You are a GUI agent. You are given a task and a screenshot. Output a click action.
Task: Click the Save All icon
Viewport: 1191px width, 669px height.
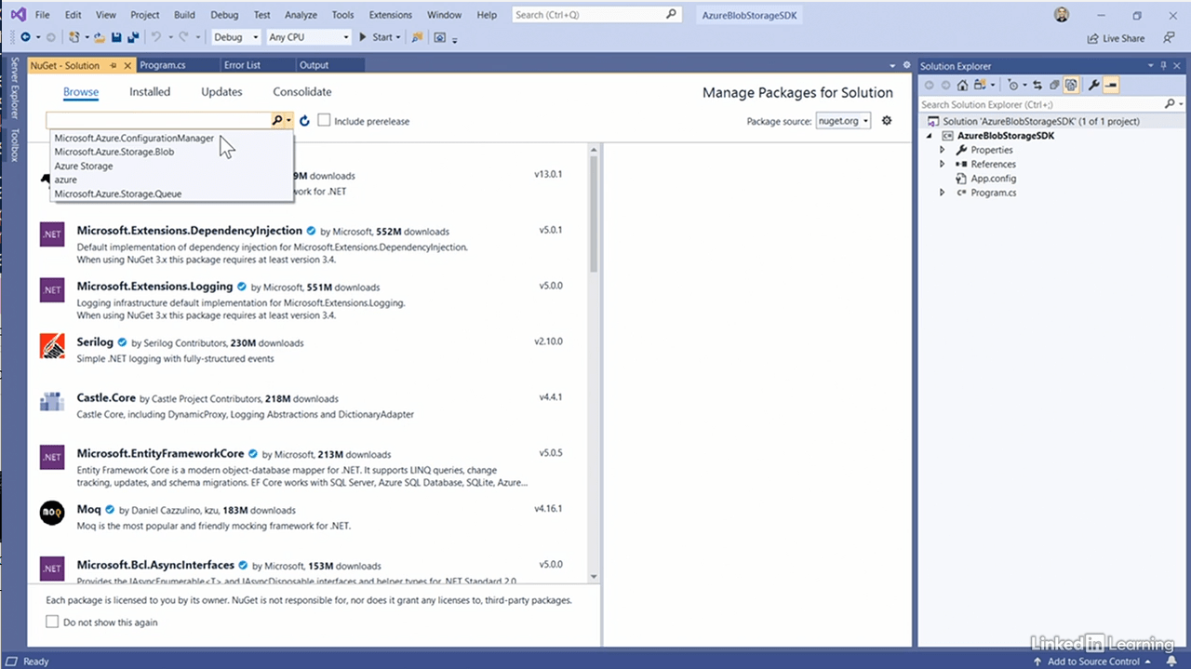[133, 37]
